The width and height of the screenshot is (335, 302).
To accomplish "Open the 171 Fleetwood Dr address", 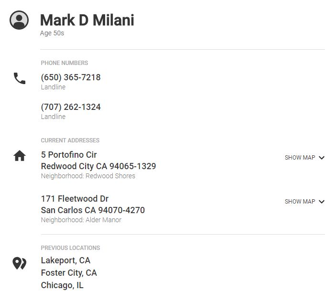I will pyautogui.click(x=75, y=199).
